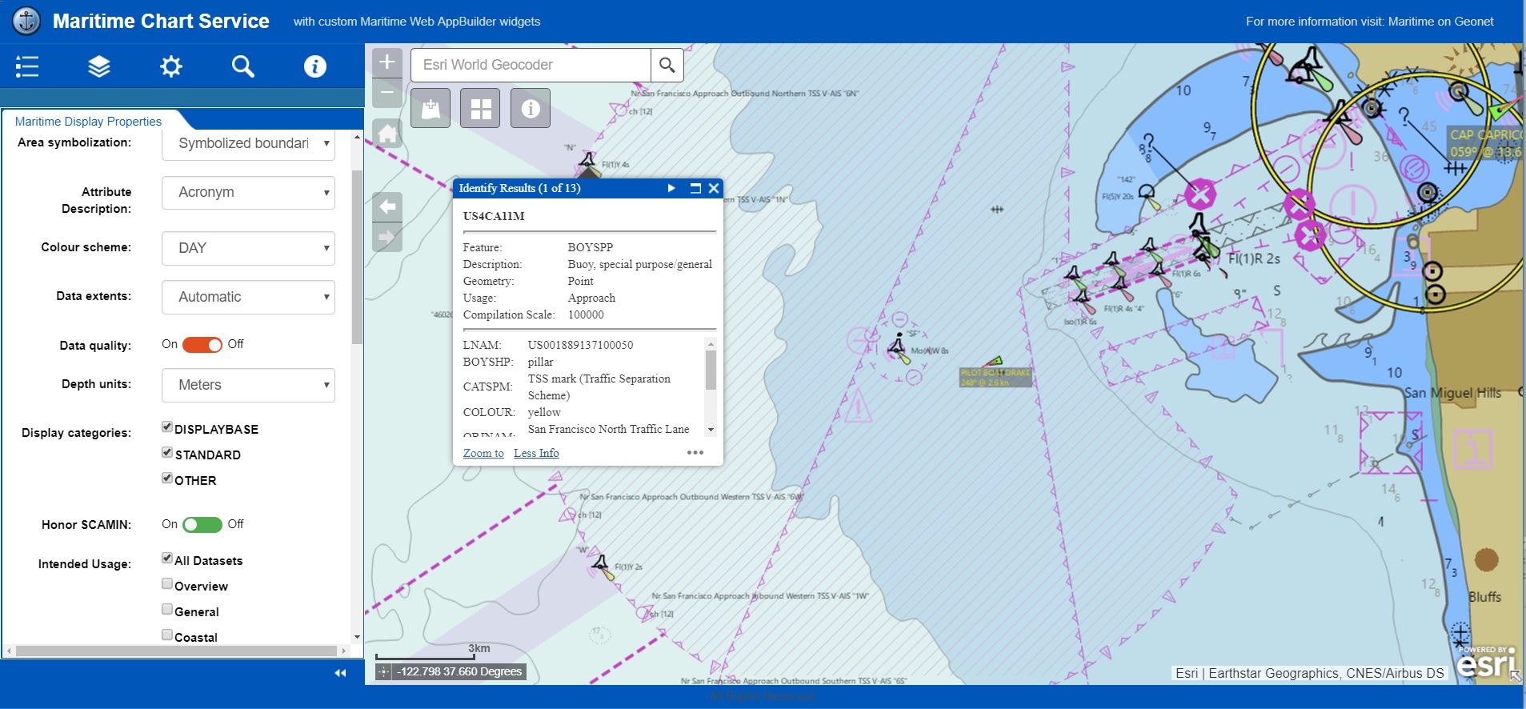Image resolution: width=1526 pixels, height=709 pixels.
Task: Go to the next map extent
Action: click(x=387, y=237)
